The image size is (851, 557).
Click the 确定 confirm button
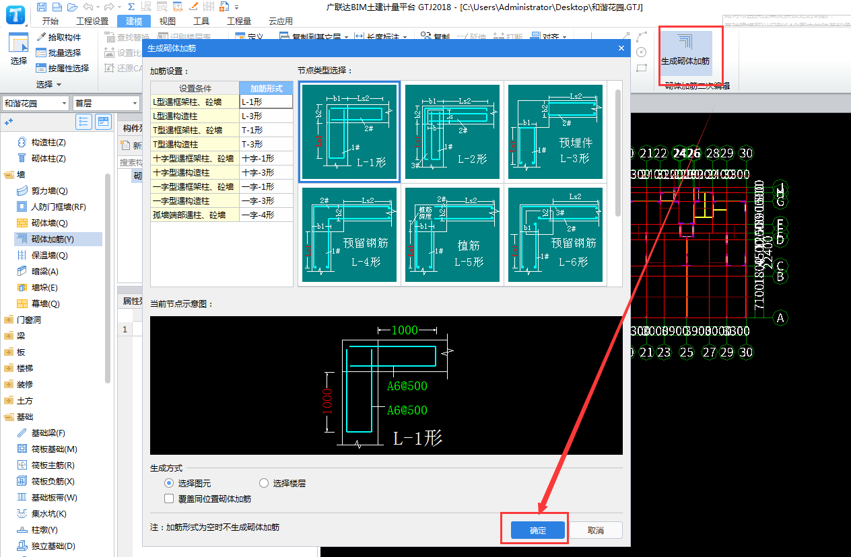click(538, 530)
